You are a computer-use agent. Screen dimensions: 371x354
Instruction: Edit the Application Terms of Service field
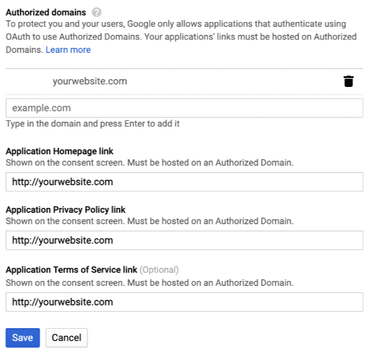(184, 302)
